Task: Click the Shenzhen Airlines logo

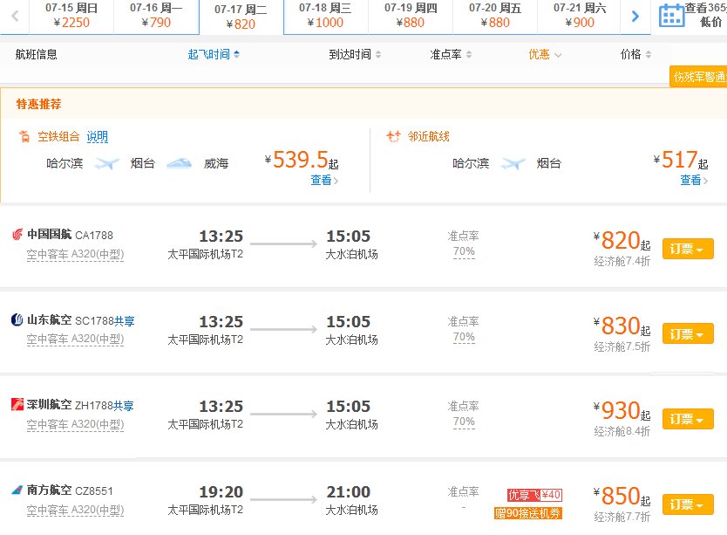Action: [x=17, y=405]
